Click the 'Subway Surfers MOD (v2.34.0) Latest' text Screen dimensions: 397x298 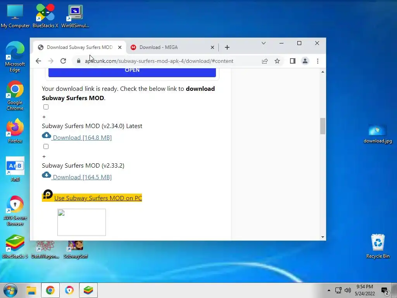click(92, 126)
